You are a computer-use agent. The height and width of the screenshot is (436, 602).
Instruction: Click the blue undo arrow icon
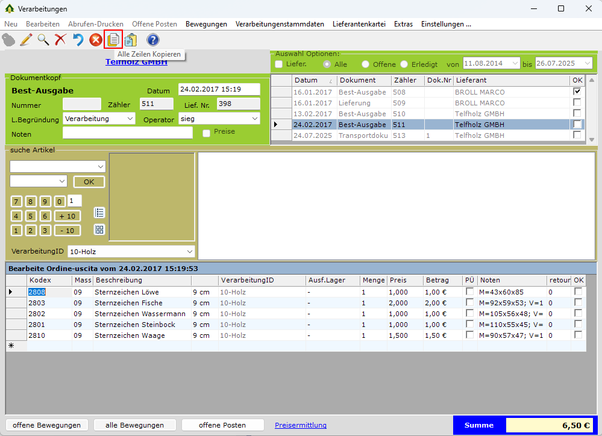(x=78, y=40)
